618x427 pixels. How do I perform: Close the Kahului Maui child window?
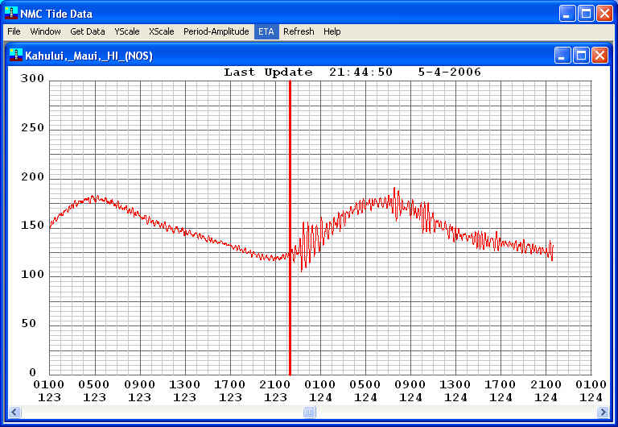tap(599, 56)
